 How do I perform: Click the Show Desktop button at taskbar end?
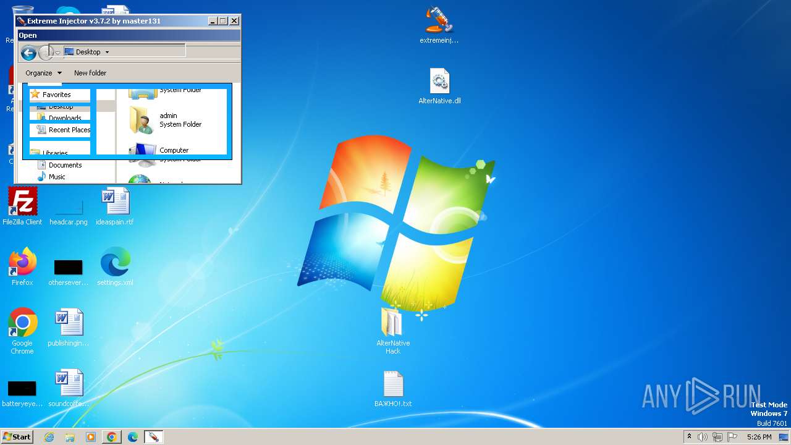point(784,437)
